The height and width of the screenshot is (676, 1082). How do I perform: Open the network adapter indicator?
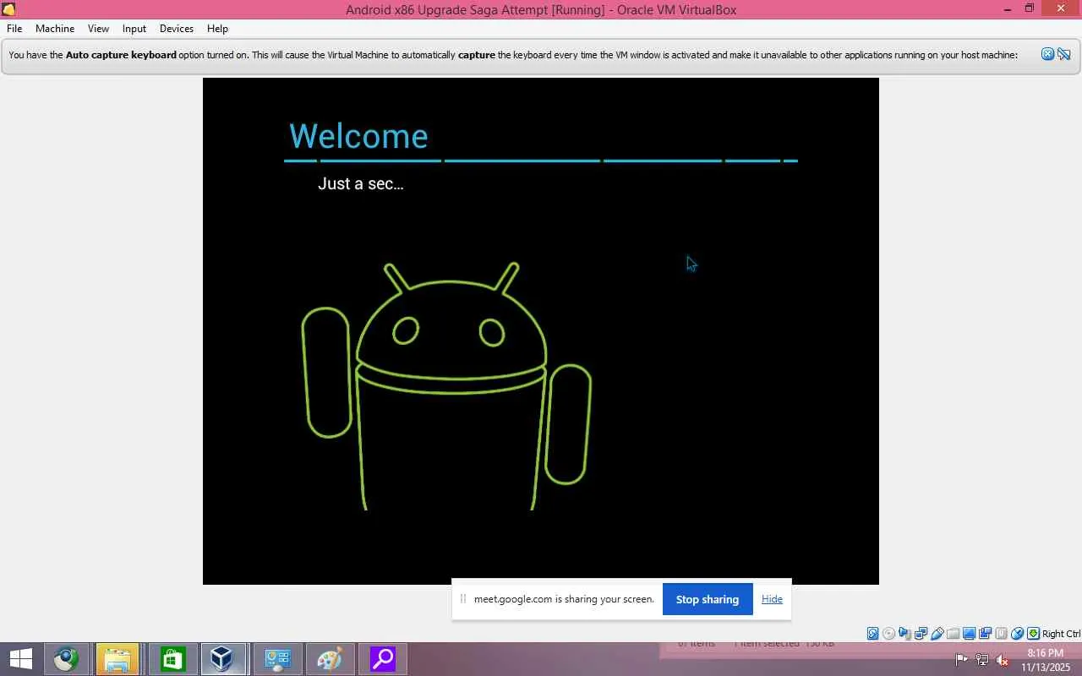(921, 634)
